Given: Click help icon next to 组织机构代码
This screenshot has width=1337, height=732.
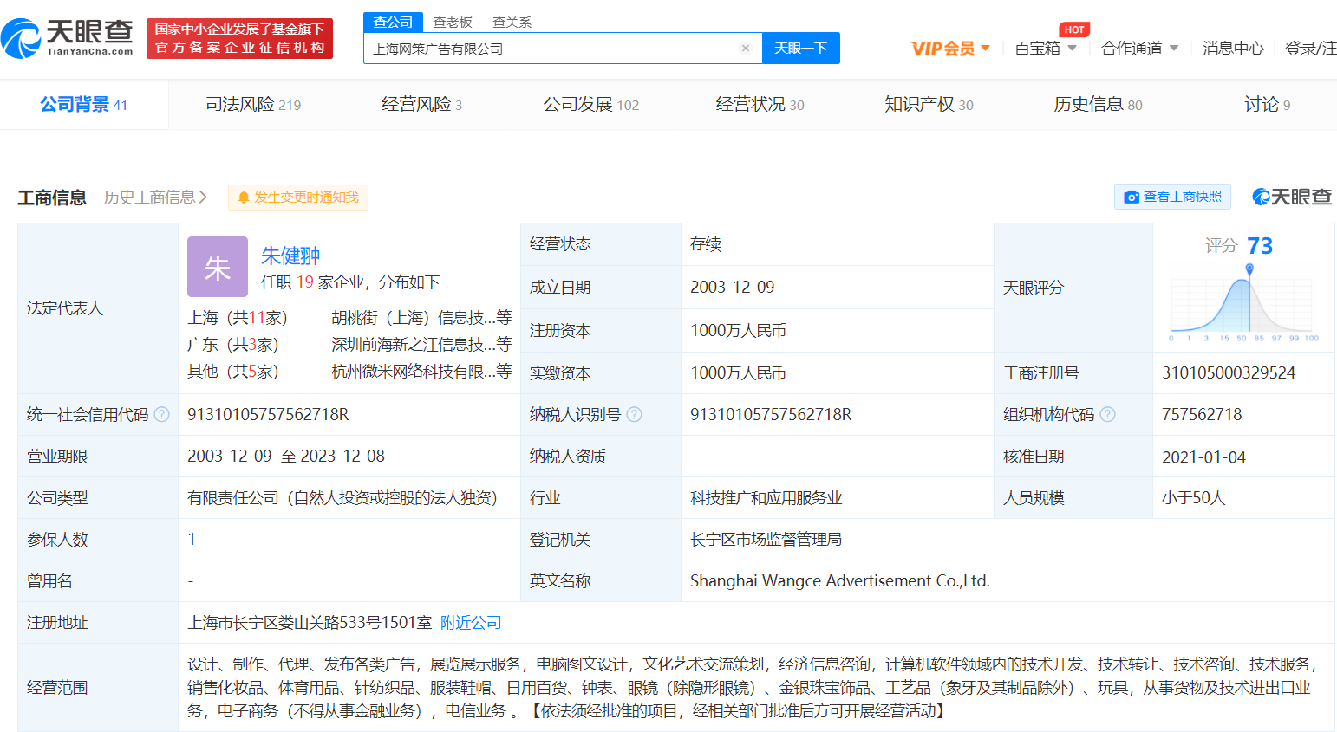Looking at the screenshot, I should click(x=1107, y=415).
